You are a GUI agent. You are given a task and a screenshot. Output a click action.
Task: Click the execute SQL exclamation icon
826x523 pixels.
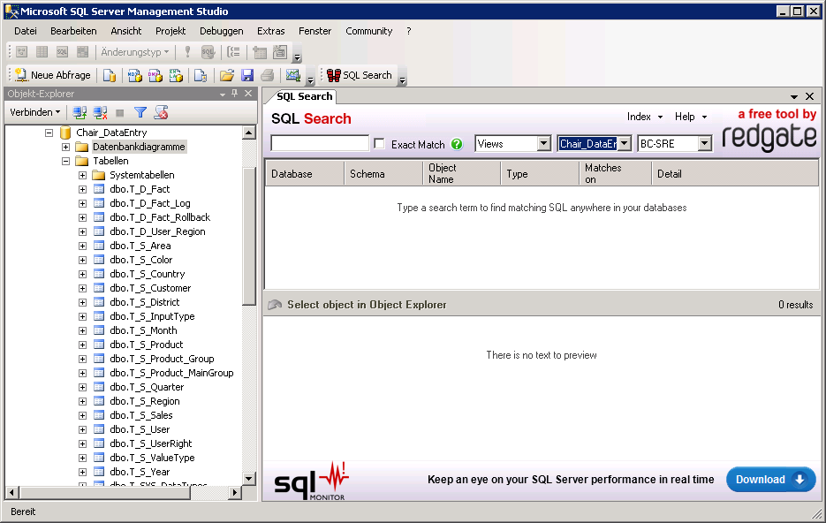click(x=187, y=51)
